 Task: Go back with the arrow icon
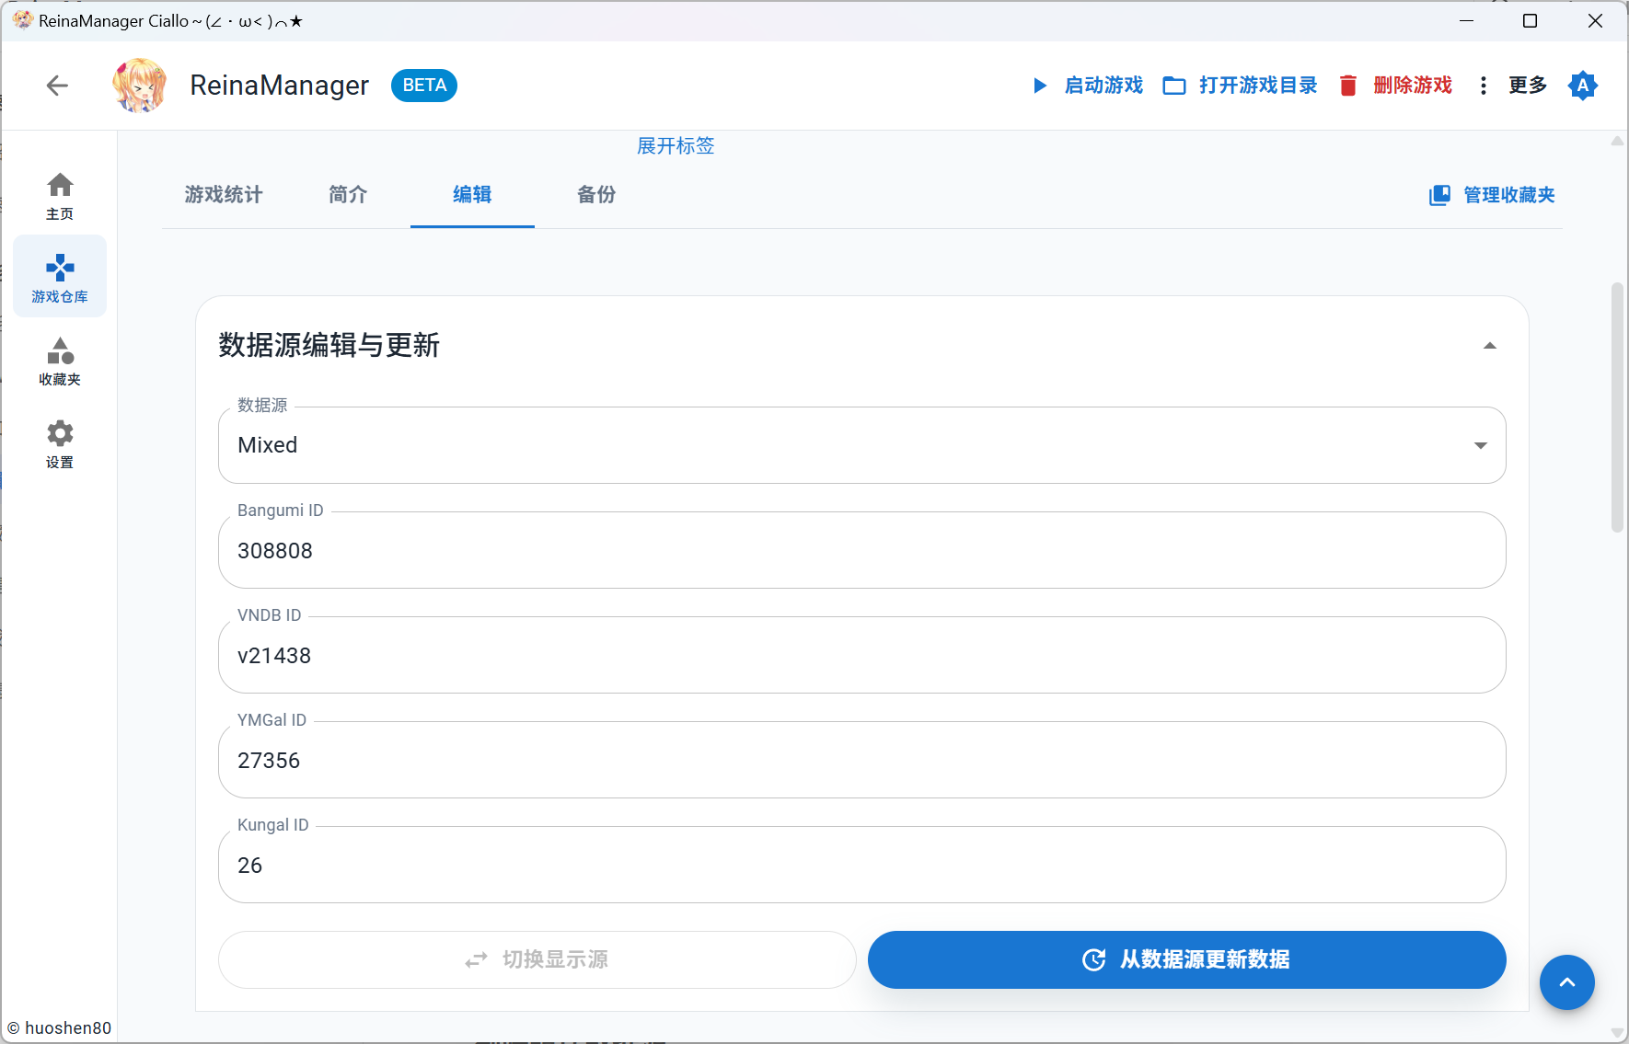coord(57,86)
